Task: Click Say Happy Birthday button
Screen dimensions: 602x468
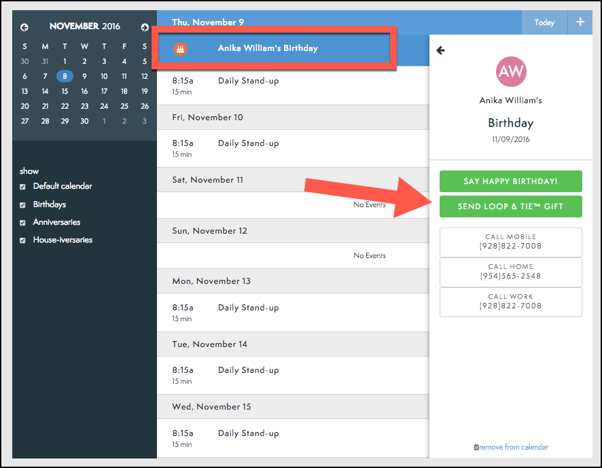Action: [510, 181]
